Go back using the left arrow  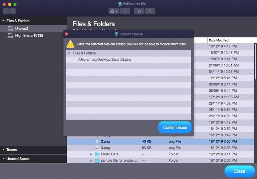pyautogui.click(x=6, y=11)
